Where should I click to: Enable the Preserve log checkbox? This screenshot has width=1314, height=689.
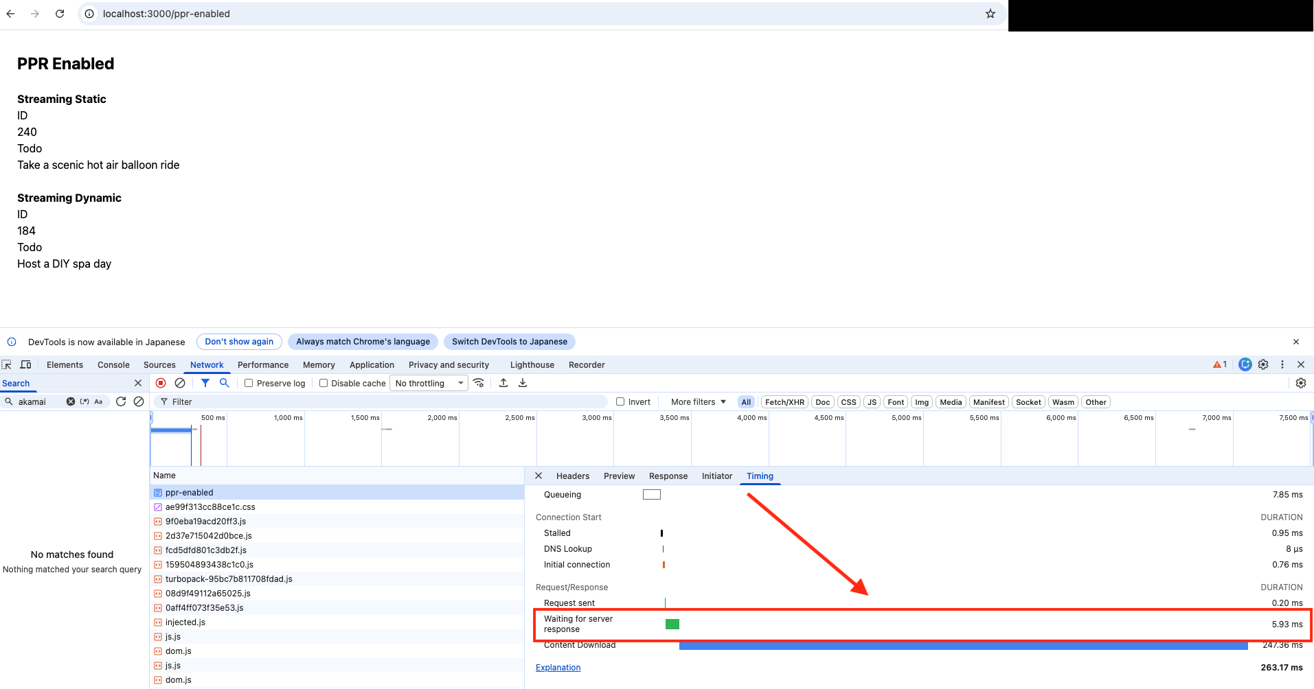(249, 384)
